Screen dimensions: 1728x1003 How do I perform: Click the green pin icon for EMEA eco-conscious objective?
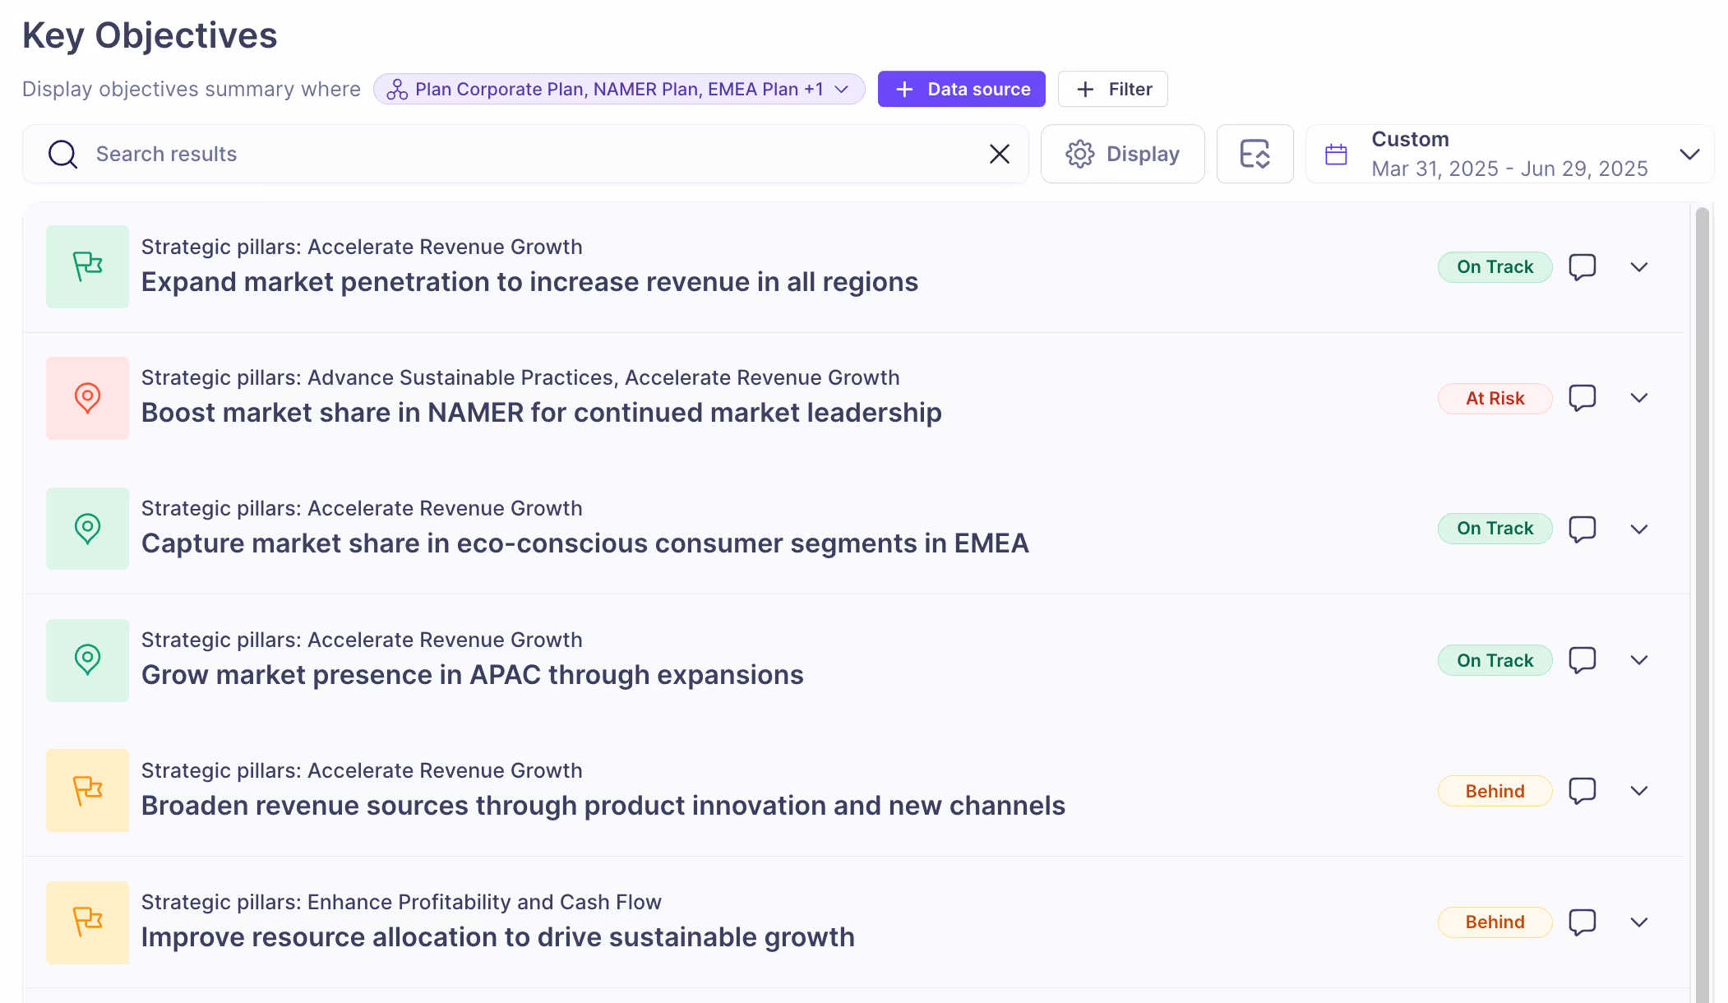87,529
